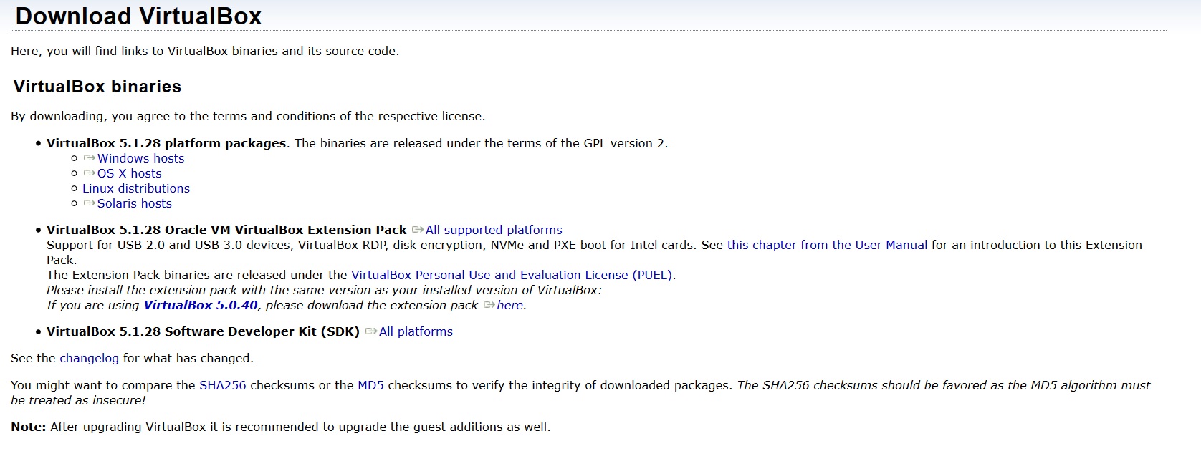The image size is (1201, 451).
Task: Open the SHA256 checksums link
Action: click(x=223, y=385)
